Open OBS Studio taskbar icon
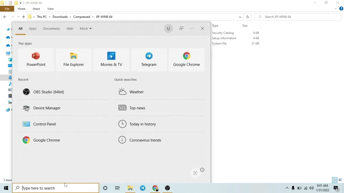 pos(167,188)
